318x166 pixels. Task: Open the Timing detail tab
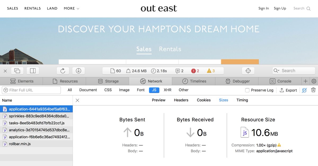242,100
